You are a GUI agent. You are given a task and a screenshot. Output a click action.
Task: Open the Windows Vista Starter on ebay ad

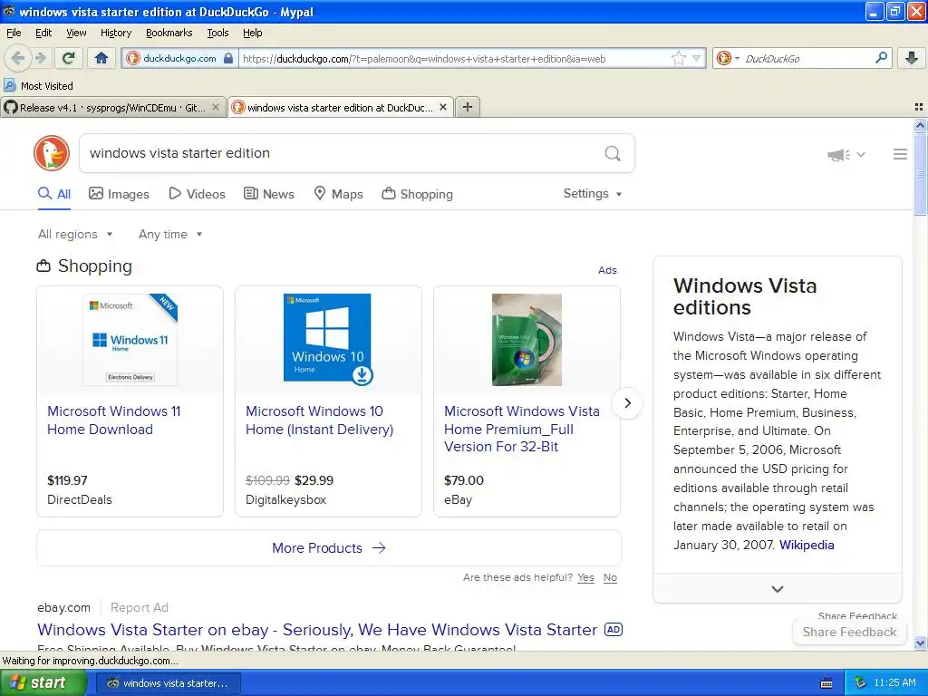(x=317, y=630)
